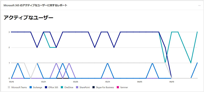The image size is (204, 92).
Task: Click the アクティブなユーザー chart heading
Action: [x=28, y=18]
